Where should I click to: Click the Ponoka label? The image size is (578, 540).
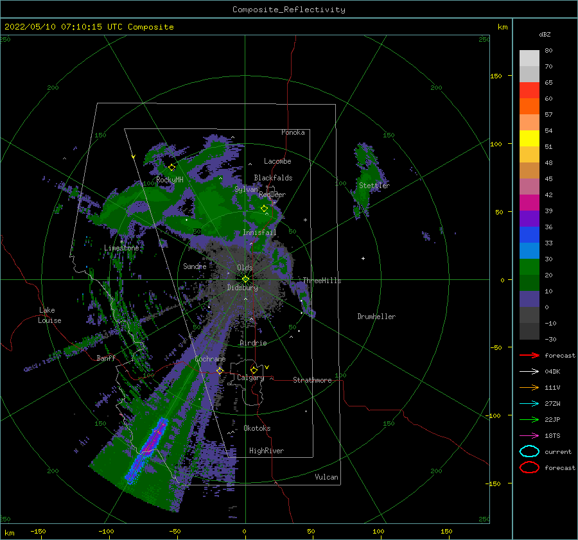293,132
